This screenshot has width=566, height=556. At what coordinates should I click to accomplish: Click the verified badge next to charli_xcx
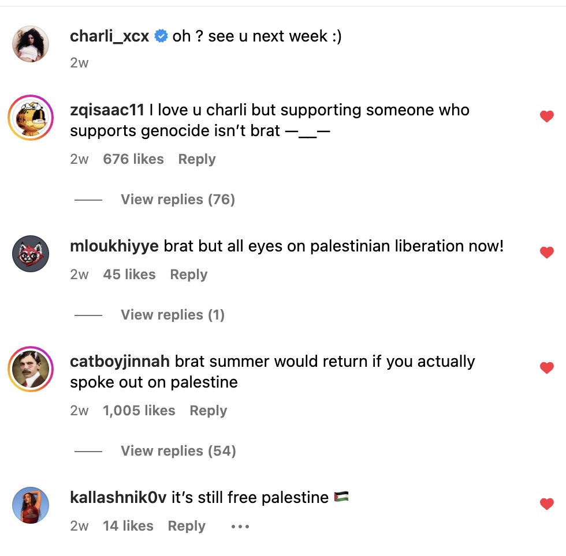(x=161, y=36)
